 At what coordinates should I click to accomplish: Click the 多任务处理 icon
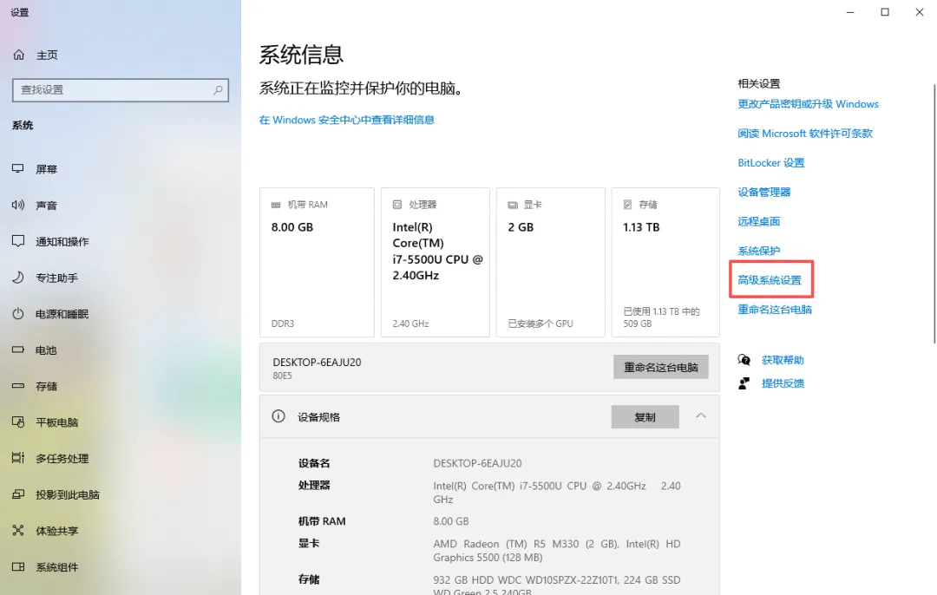pyautogui.click(x=18, y=458)
